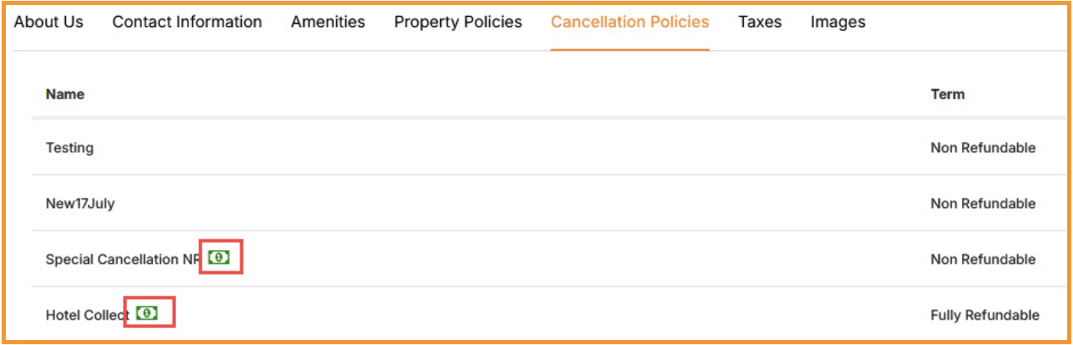
Task: Click the green money icon next to Hotel Collect
Action: click(x=147, y=313)
